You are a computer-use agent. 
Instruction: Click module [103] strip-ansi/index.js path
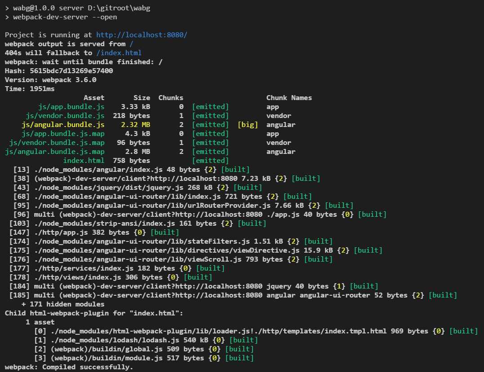tap(105, 223)
